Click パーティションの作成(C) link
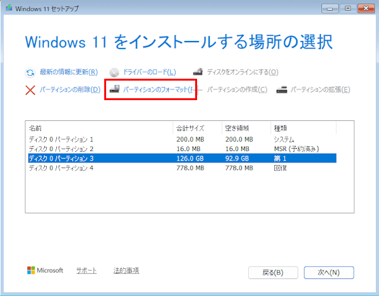 (237, 89)
